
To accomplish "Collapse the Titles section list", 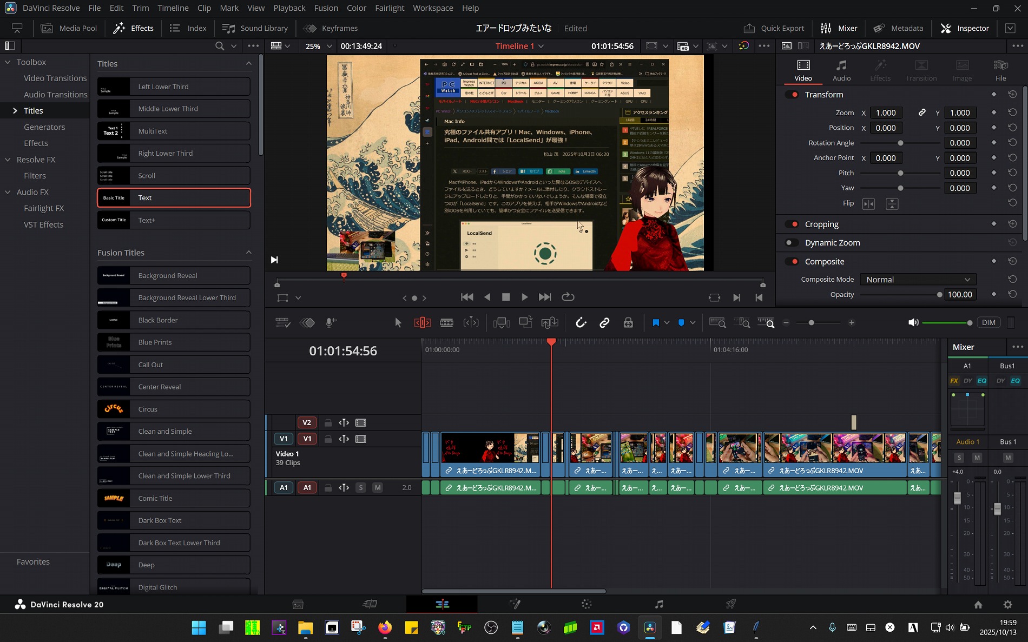I will pyautogui.click(x=249, y=64).
